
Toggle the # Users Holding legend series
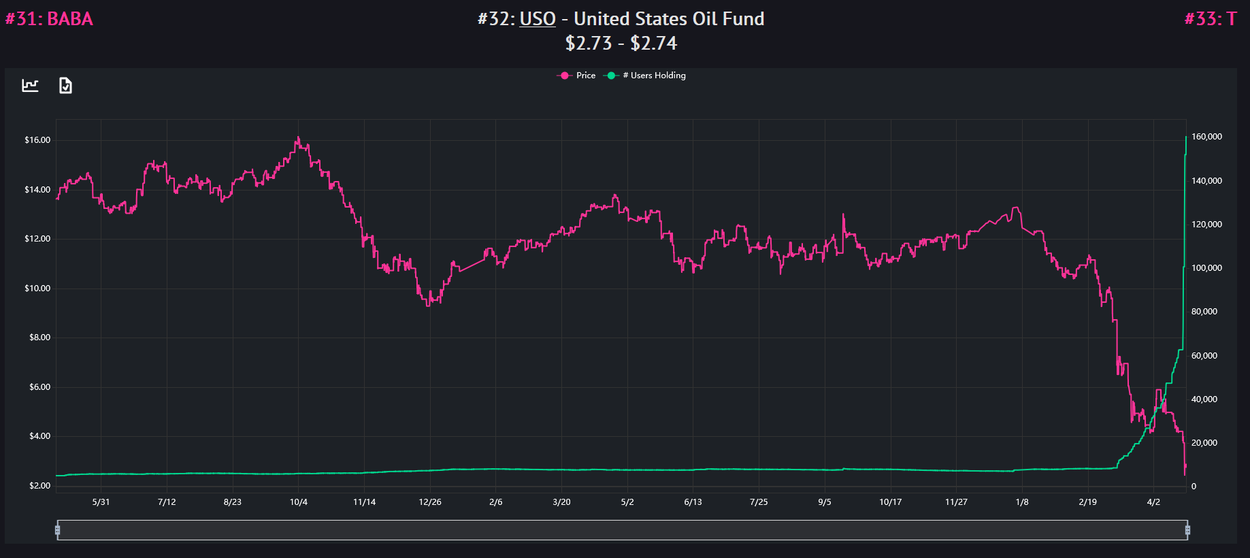pos(645,76)
